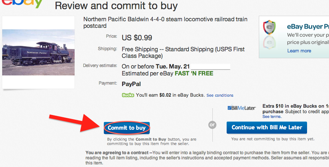
Task: Follow the See conditions link
Action: pyautogui.click(x=220, y=96)
